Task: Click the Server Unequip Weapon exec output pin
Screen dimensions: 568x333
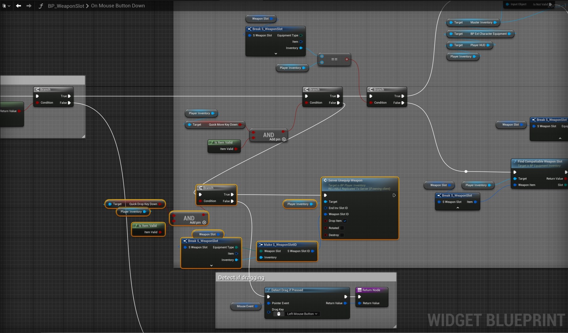Action: pyautogui.click(x=394, y=195)
